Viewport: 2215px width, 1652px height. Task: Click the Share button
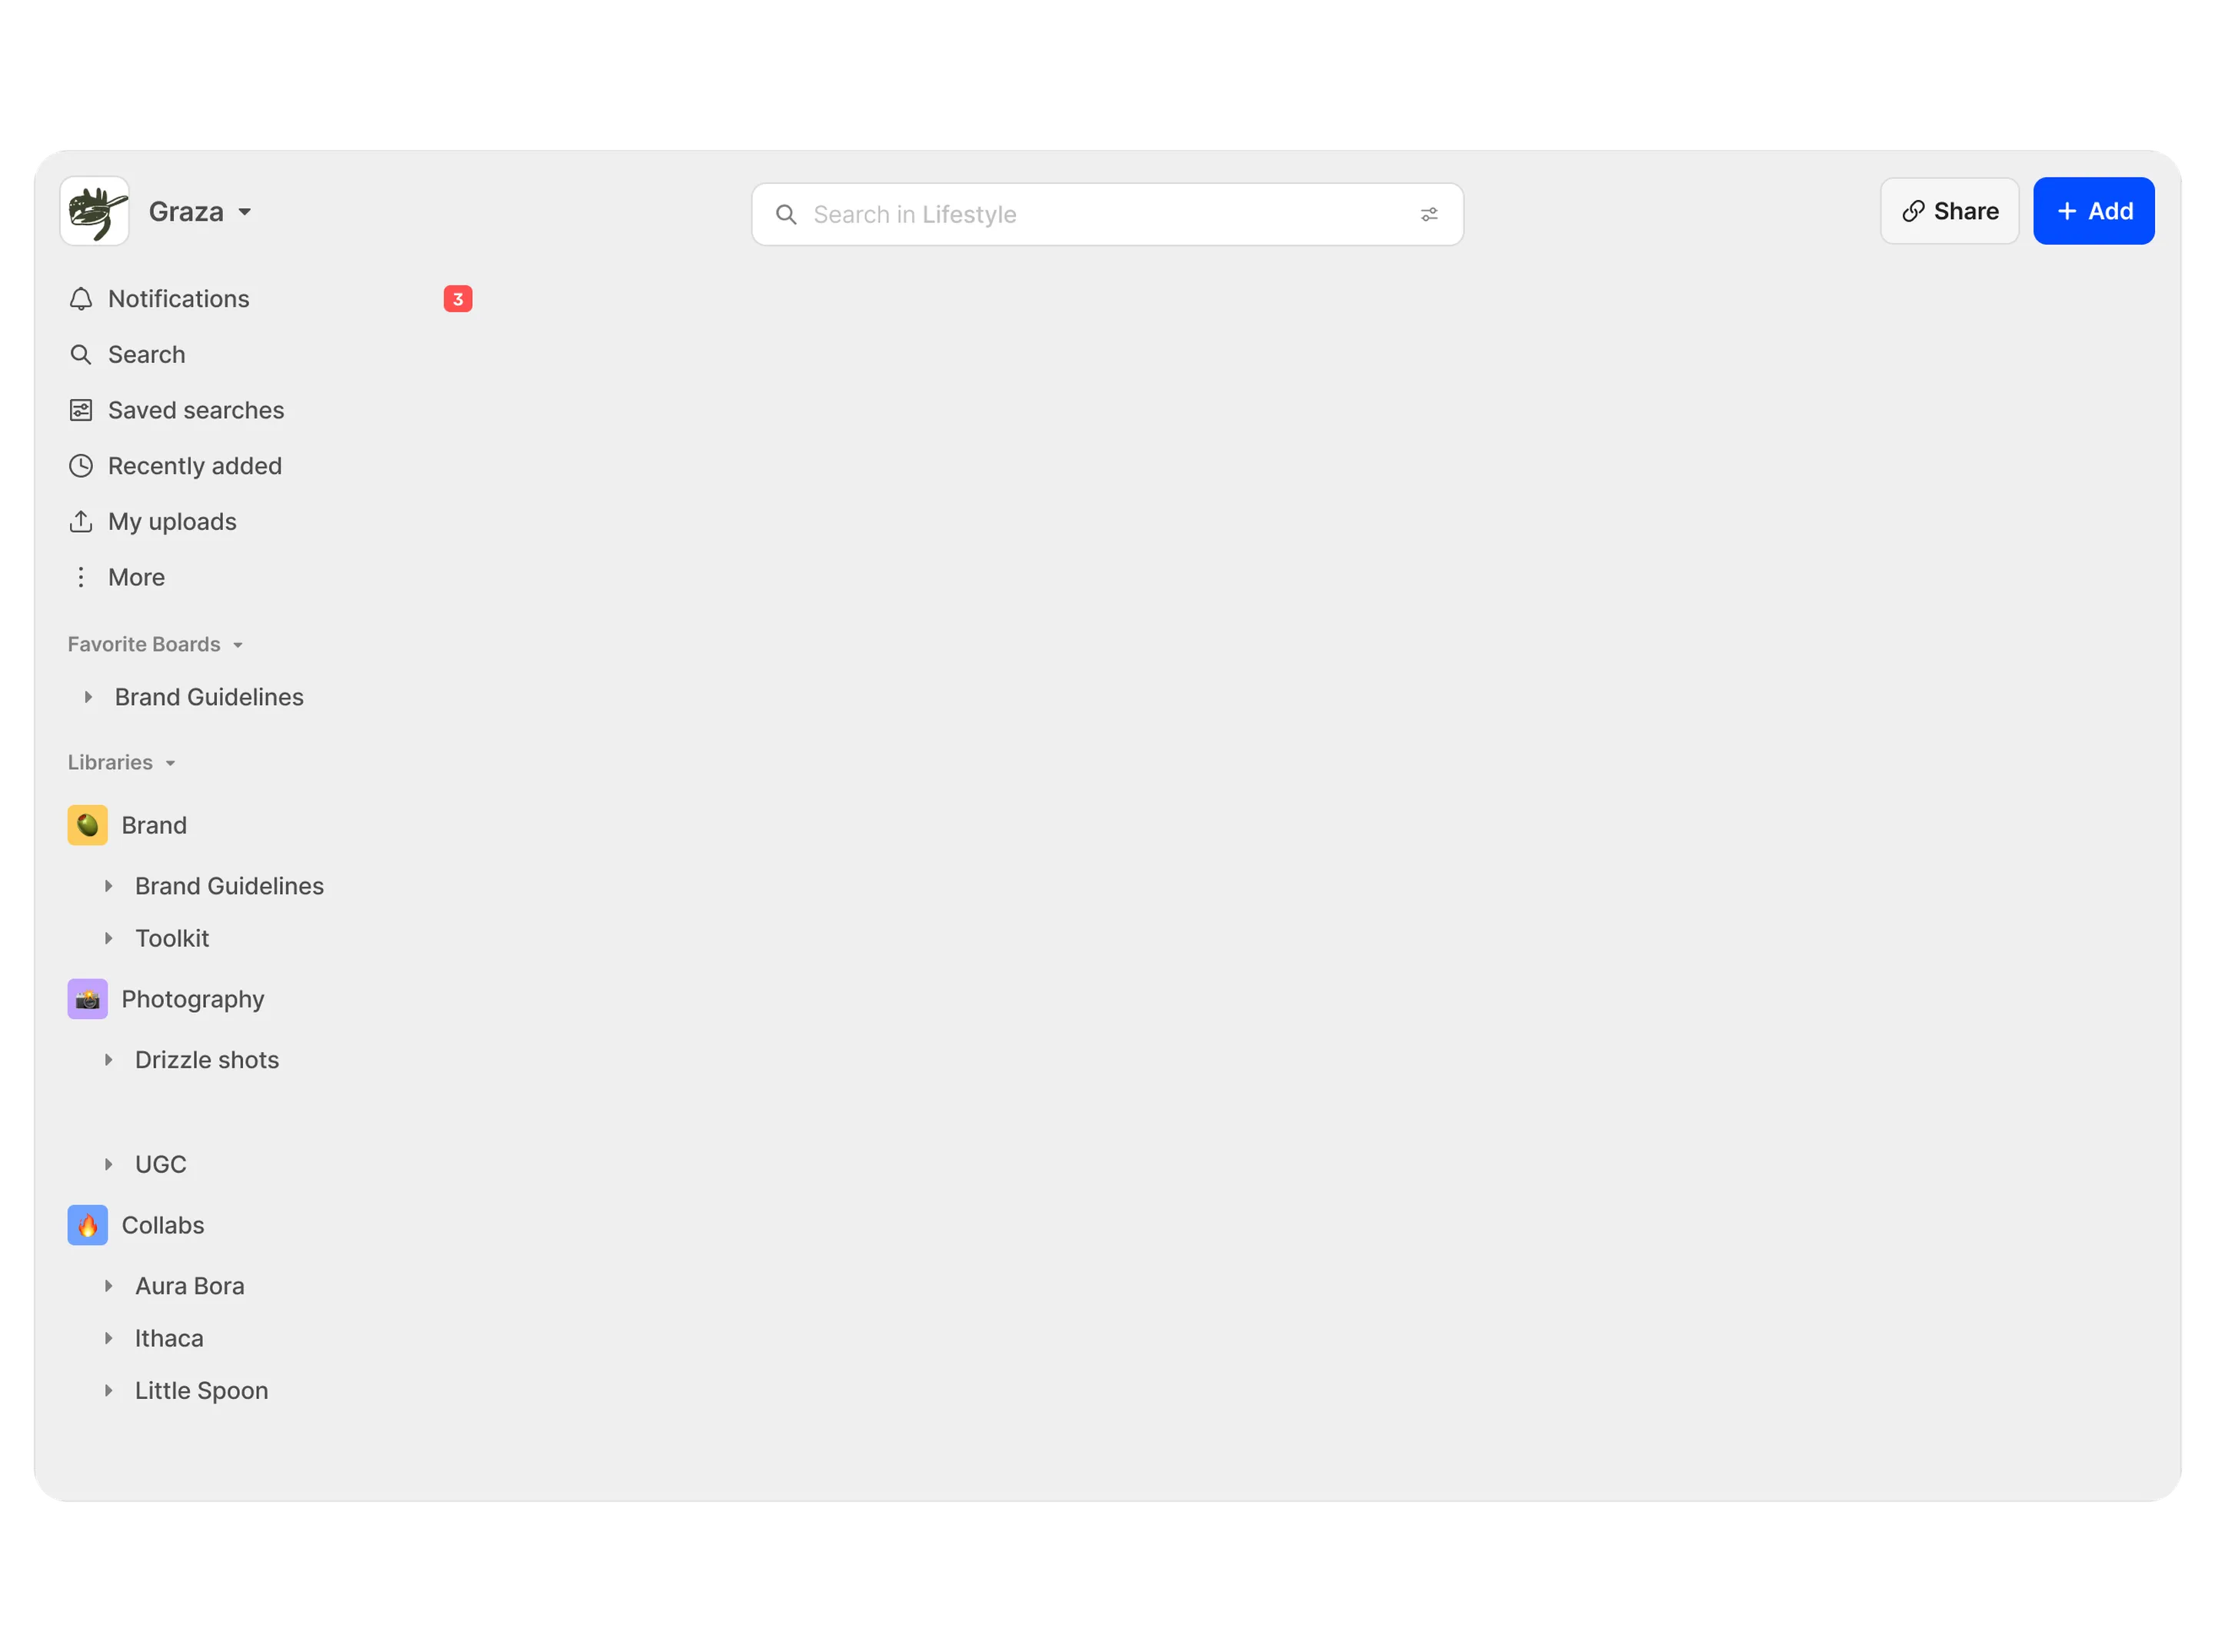(1949, 211)
